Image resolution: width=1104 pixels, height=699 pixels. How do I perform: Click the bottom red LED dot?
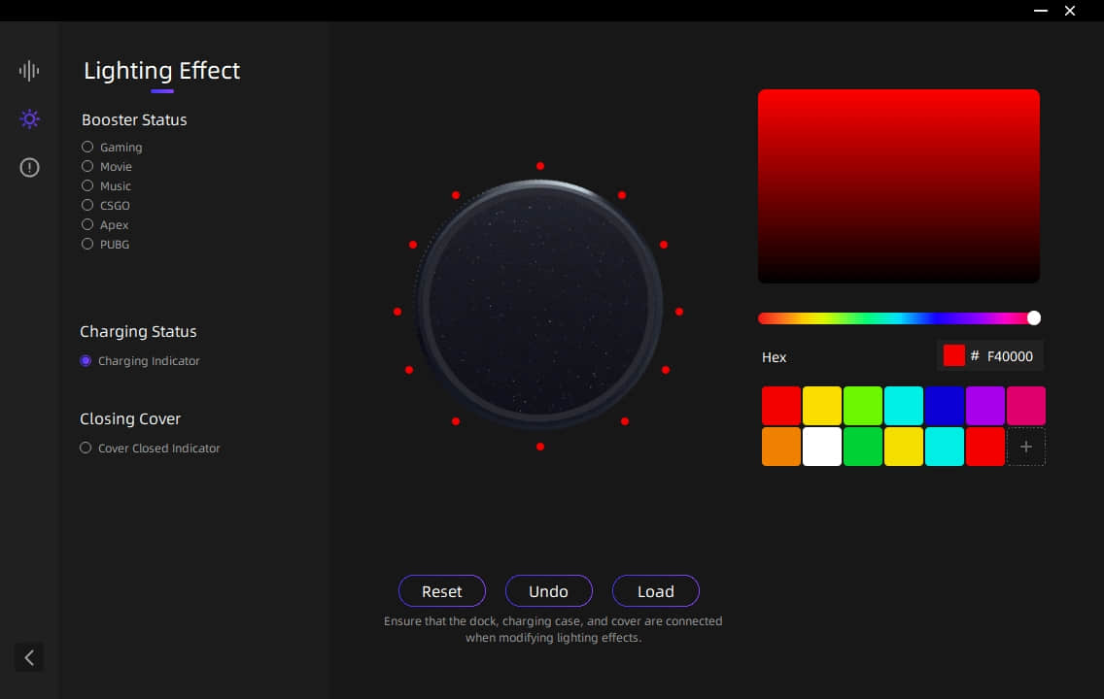coord(540,447)
